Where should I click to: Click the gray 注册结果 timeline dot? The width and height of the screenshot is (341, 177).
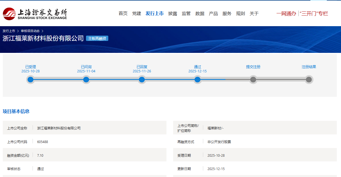pos(309,80)
